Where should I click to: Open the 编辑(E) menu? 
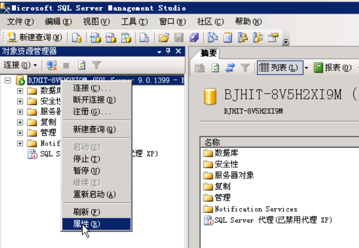(58, 22)
